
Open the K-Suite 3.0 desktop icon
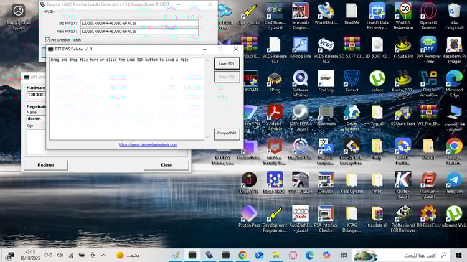(x=403, y=48)
